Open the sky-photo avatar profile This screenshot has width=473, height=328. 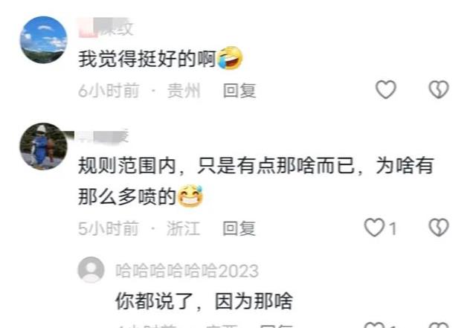pyautogui.click(x=43, y=40)
